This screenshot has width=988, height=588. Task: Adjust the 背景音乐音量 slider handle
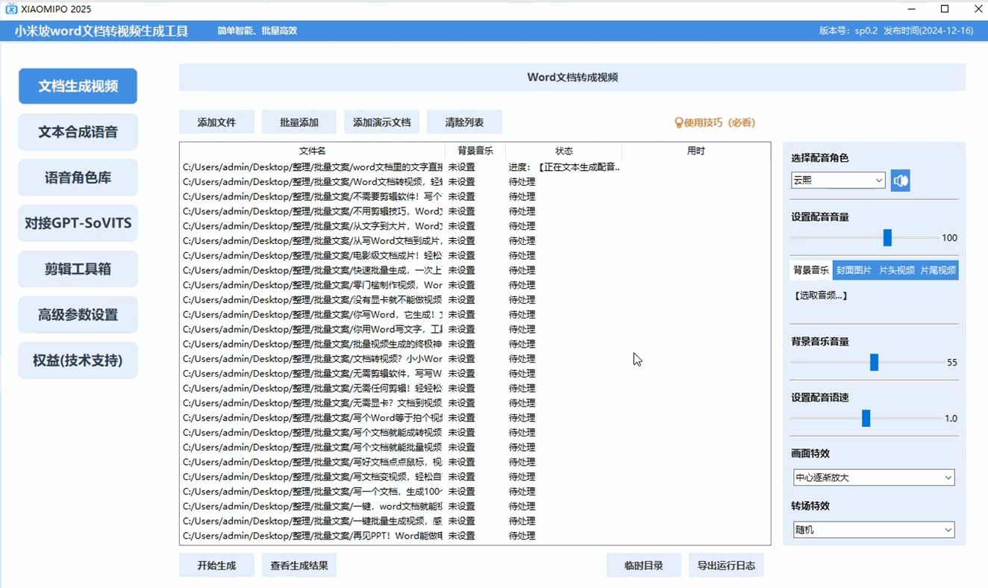pyautogui.click(x=874, y=362)
